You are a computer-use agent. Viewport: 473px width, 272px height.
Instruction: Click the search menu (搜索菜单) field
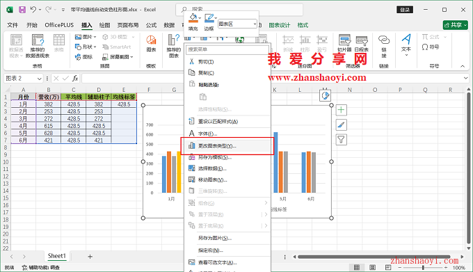point(227,49)
